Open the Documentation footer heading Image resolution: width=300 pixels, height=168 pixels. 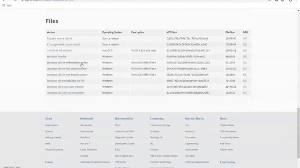(124, 119)
